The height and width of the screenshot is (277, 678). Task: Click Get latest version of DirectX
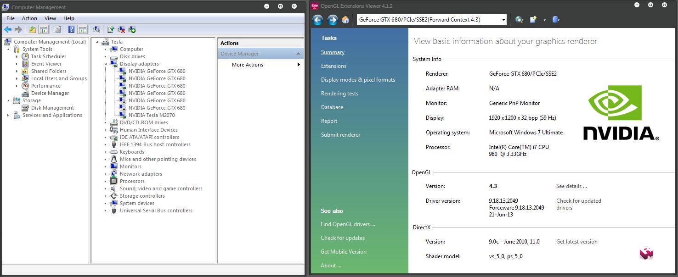(577, 242)
